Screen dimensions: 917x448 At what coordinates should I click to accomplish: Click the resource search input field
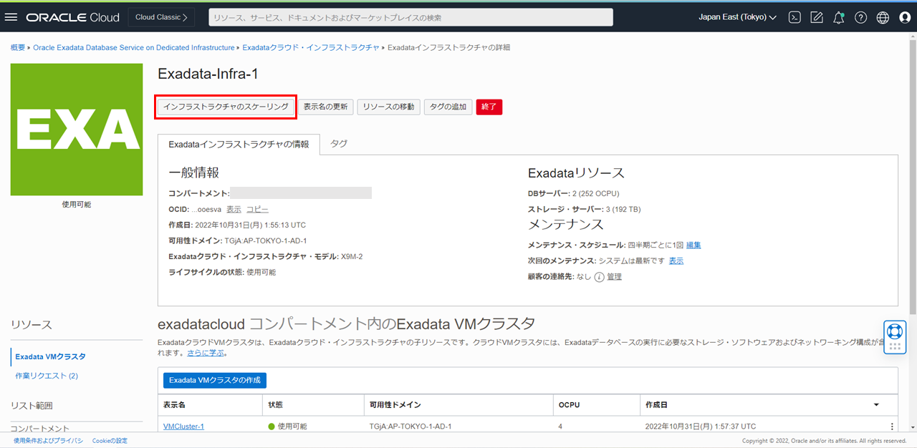(411, 17)
